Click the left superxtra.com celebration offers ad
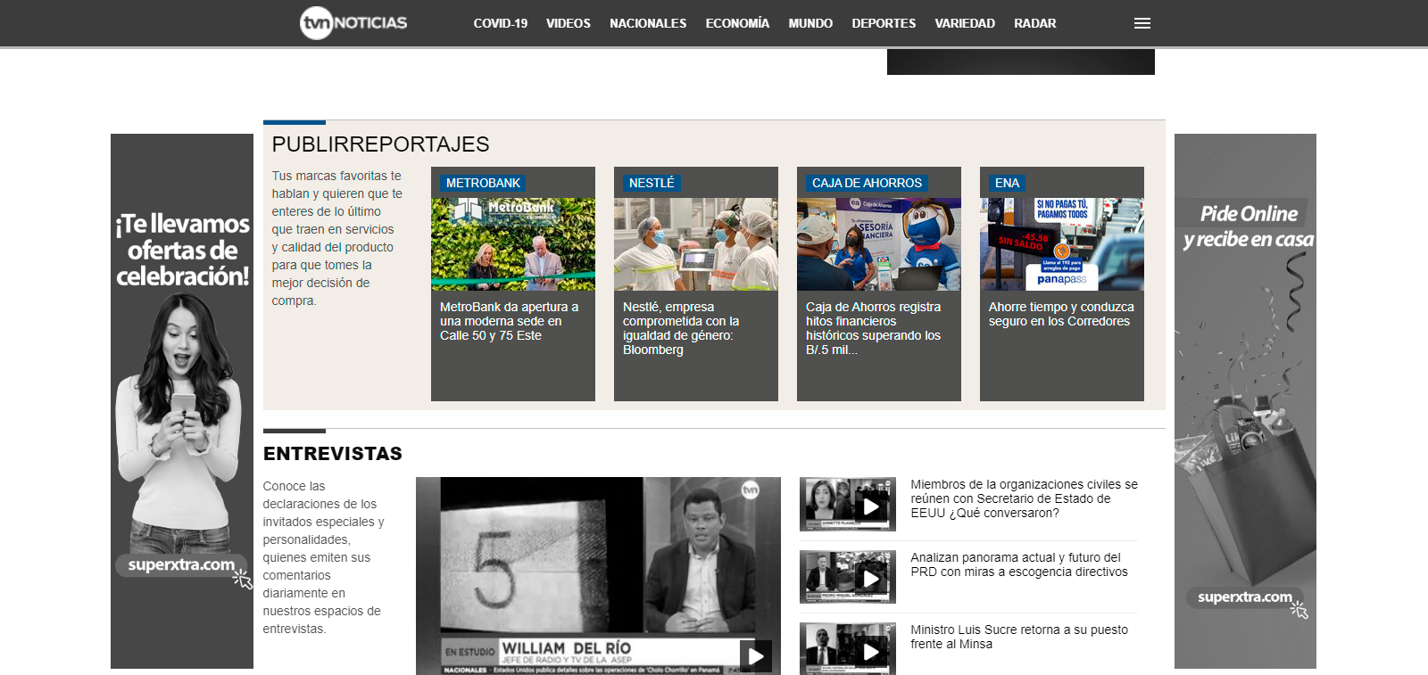 click(x=182, y=401)
